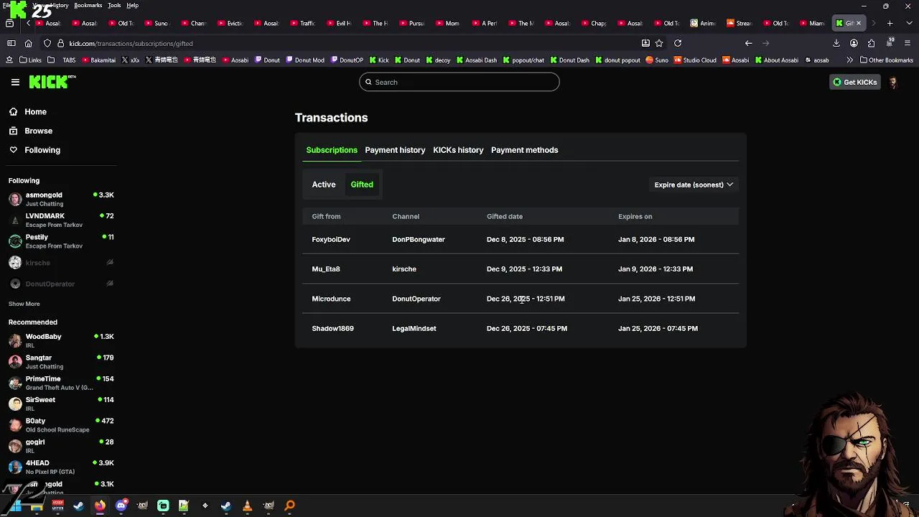
Task: Open a new browser tab
Action: (890, 23)
